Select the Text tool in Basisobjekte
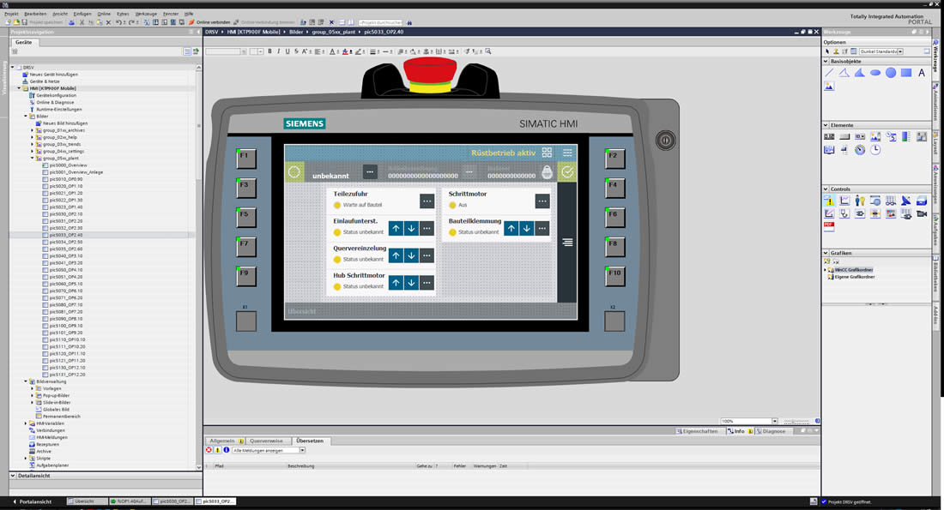944x510 pixels. 921,72
